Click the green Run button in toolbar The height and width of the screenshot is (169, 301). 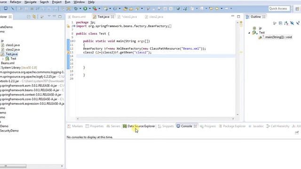tap(85, 8)
